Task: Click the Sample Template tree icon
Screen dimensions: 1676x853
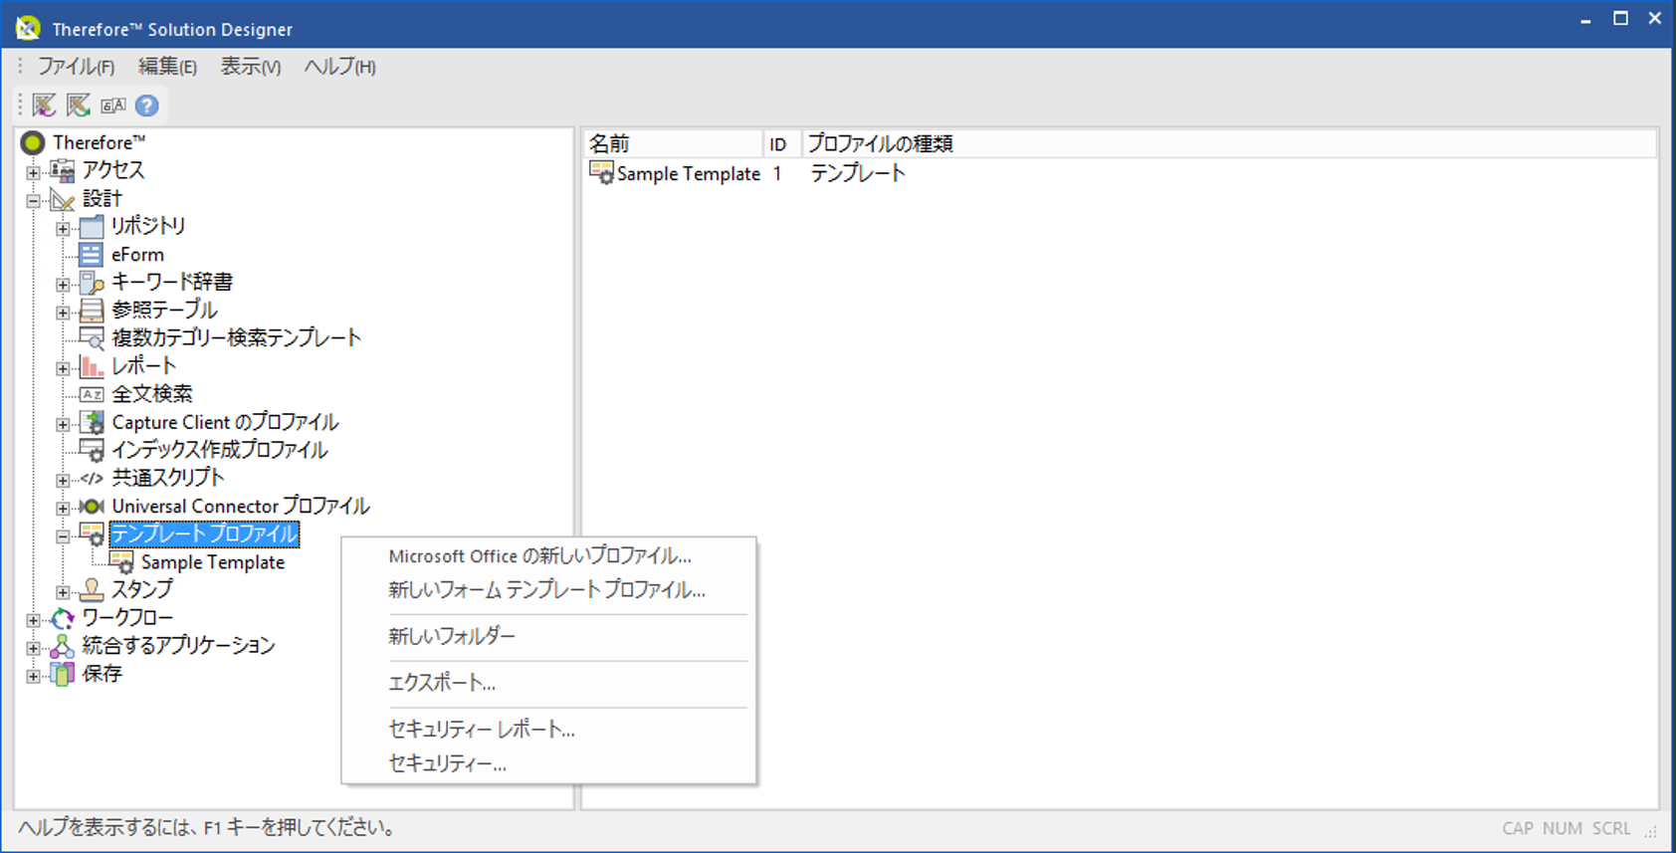Action: click(x=121, y=562)
